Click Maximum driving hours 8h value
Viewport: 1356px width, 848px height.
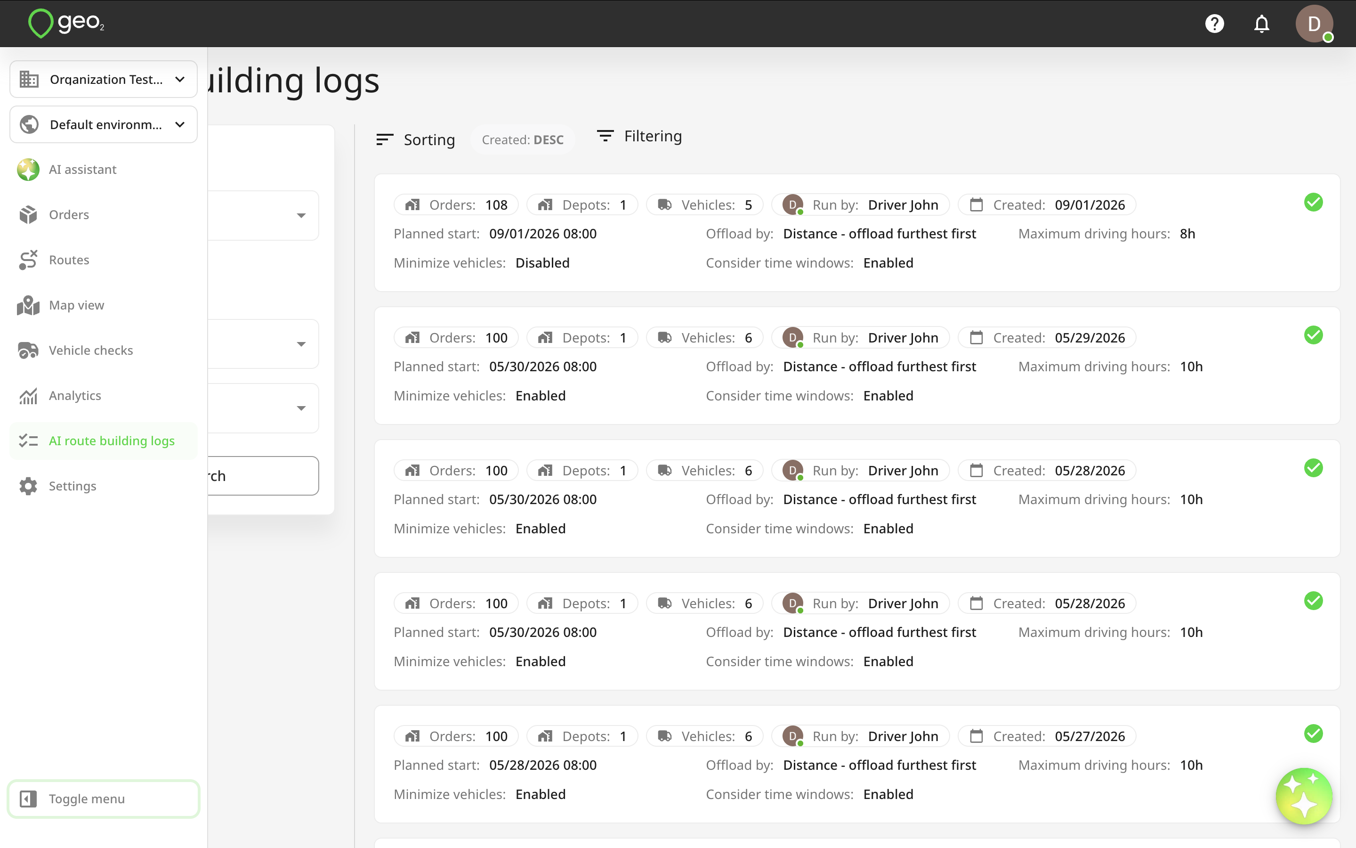1187,234
